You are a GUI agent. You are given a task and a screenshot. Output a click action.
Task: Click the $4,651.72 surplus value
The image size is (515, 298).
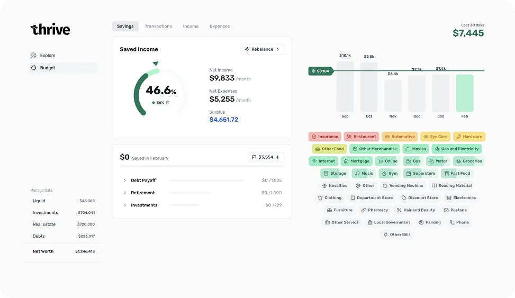tap(224, 120)
